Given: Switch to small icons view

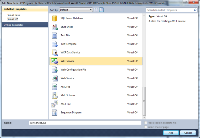Looking at the screenshot, I should point(96,10).
